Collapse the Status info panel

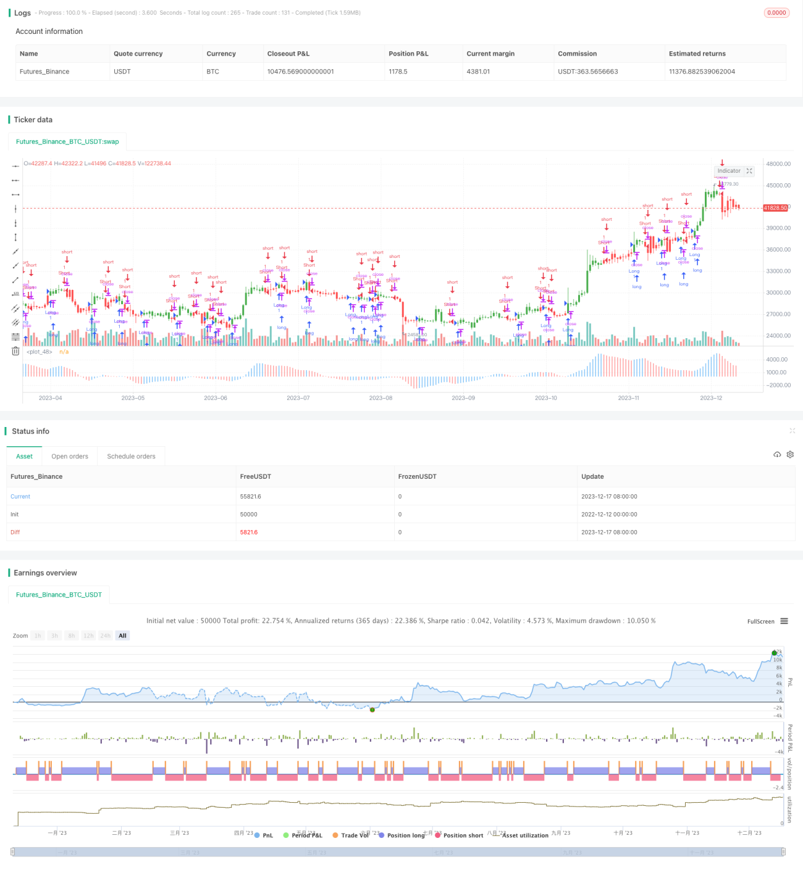(x=792, y=431)
